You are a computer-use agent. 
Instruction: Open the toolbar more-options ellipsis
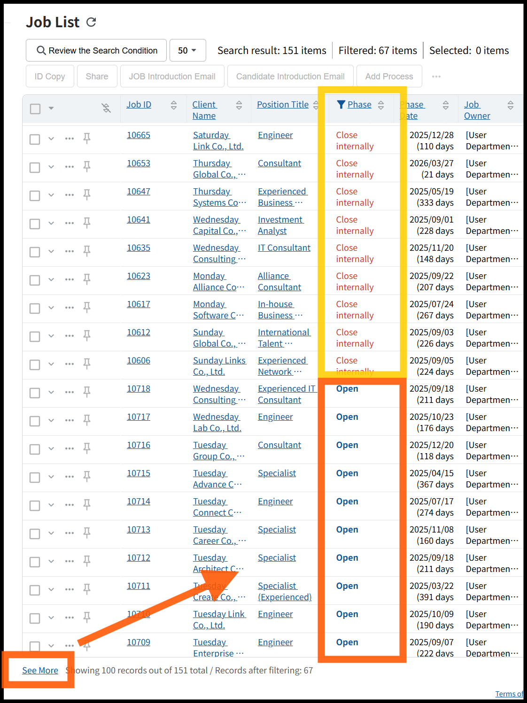coord(436,77)
